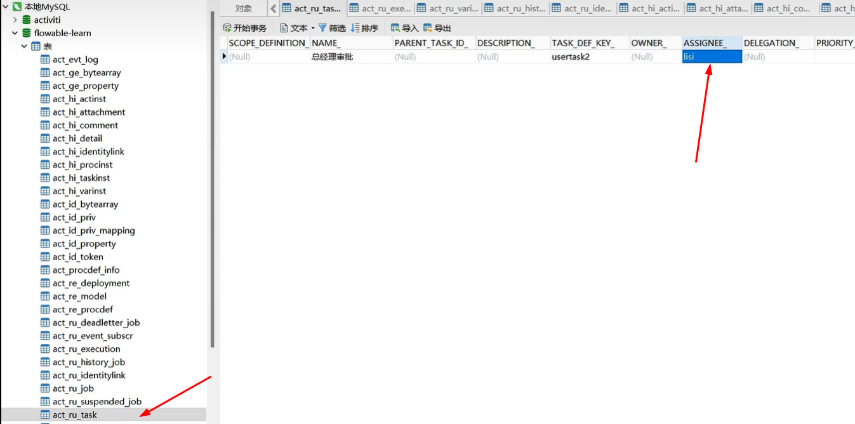
Task: Click the table icon beside act_ru_job
Action: [45, 388]
